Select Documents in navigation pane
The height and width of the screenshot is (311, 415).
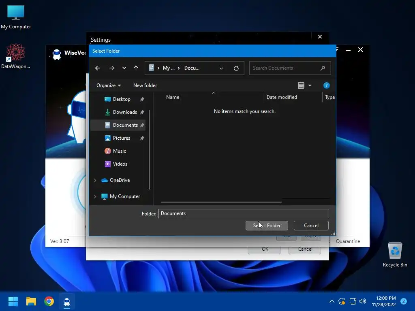click(x=125, y=125)
